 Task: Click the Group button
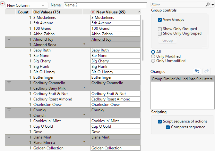168,40
